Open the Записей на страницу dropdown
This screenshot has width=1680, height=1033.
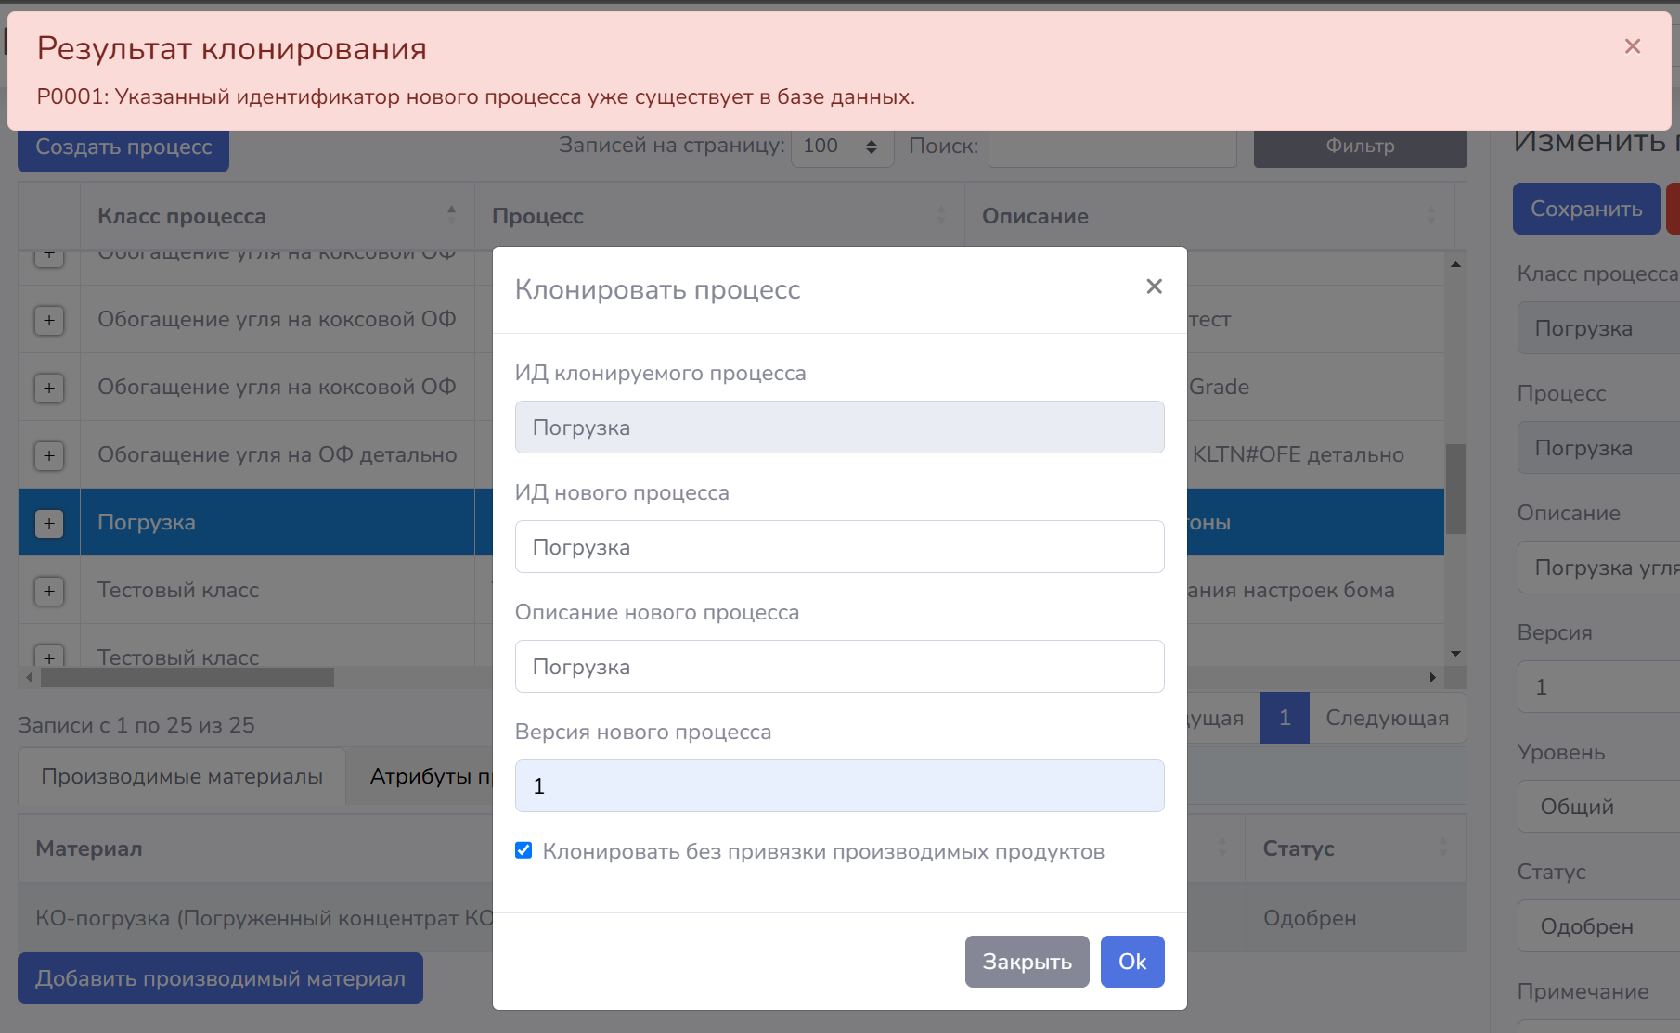(x=841, y=147)
